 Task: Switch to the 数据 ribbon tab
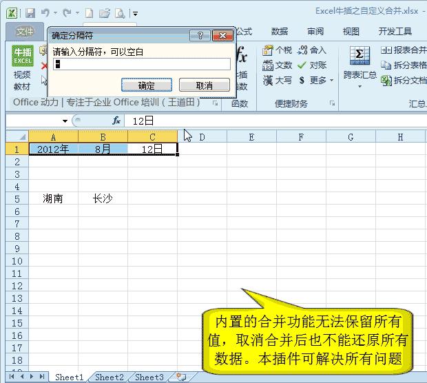point(280,31)
